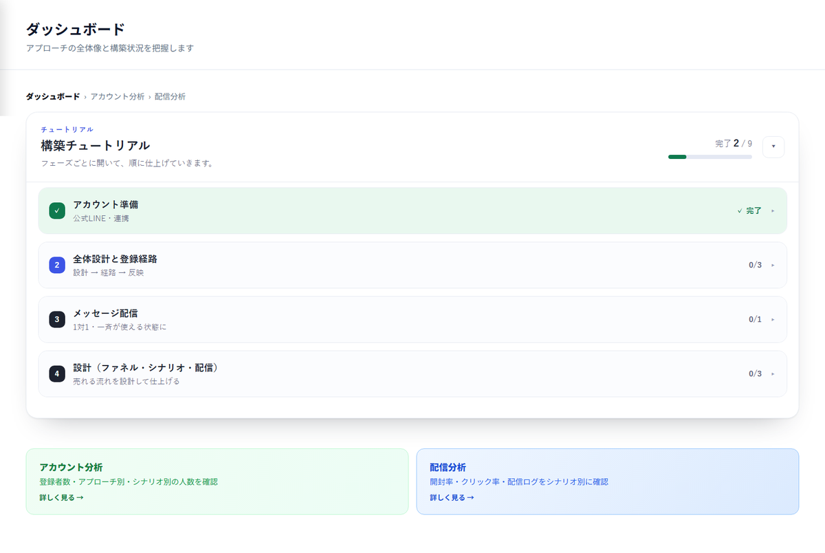Go to 配信分析 breadcrumb

tap(170, 96)
